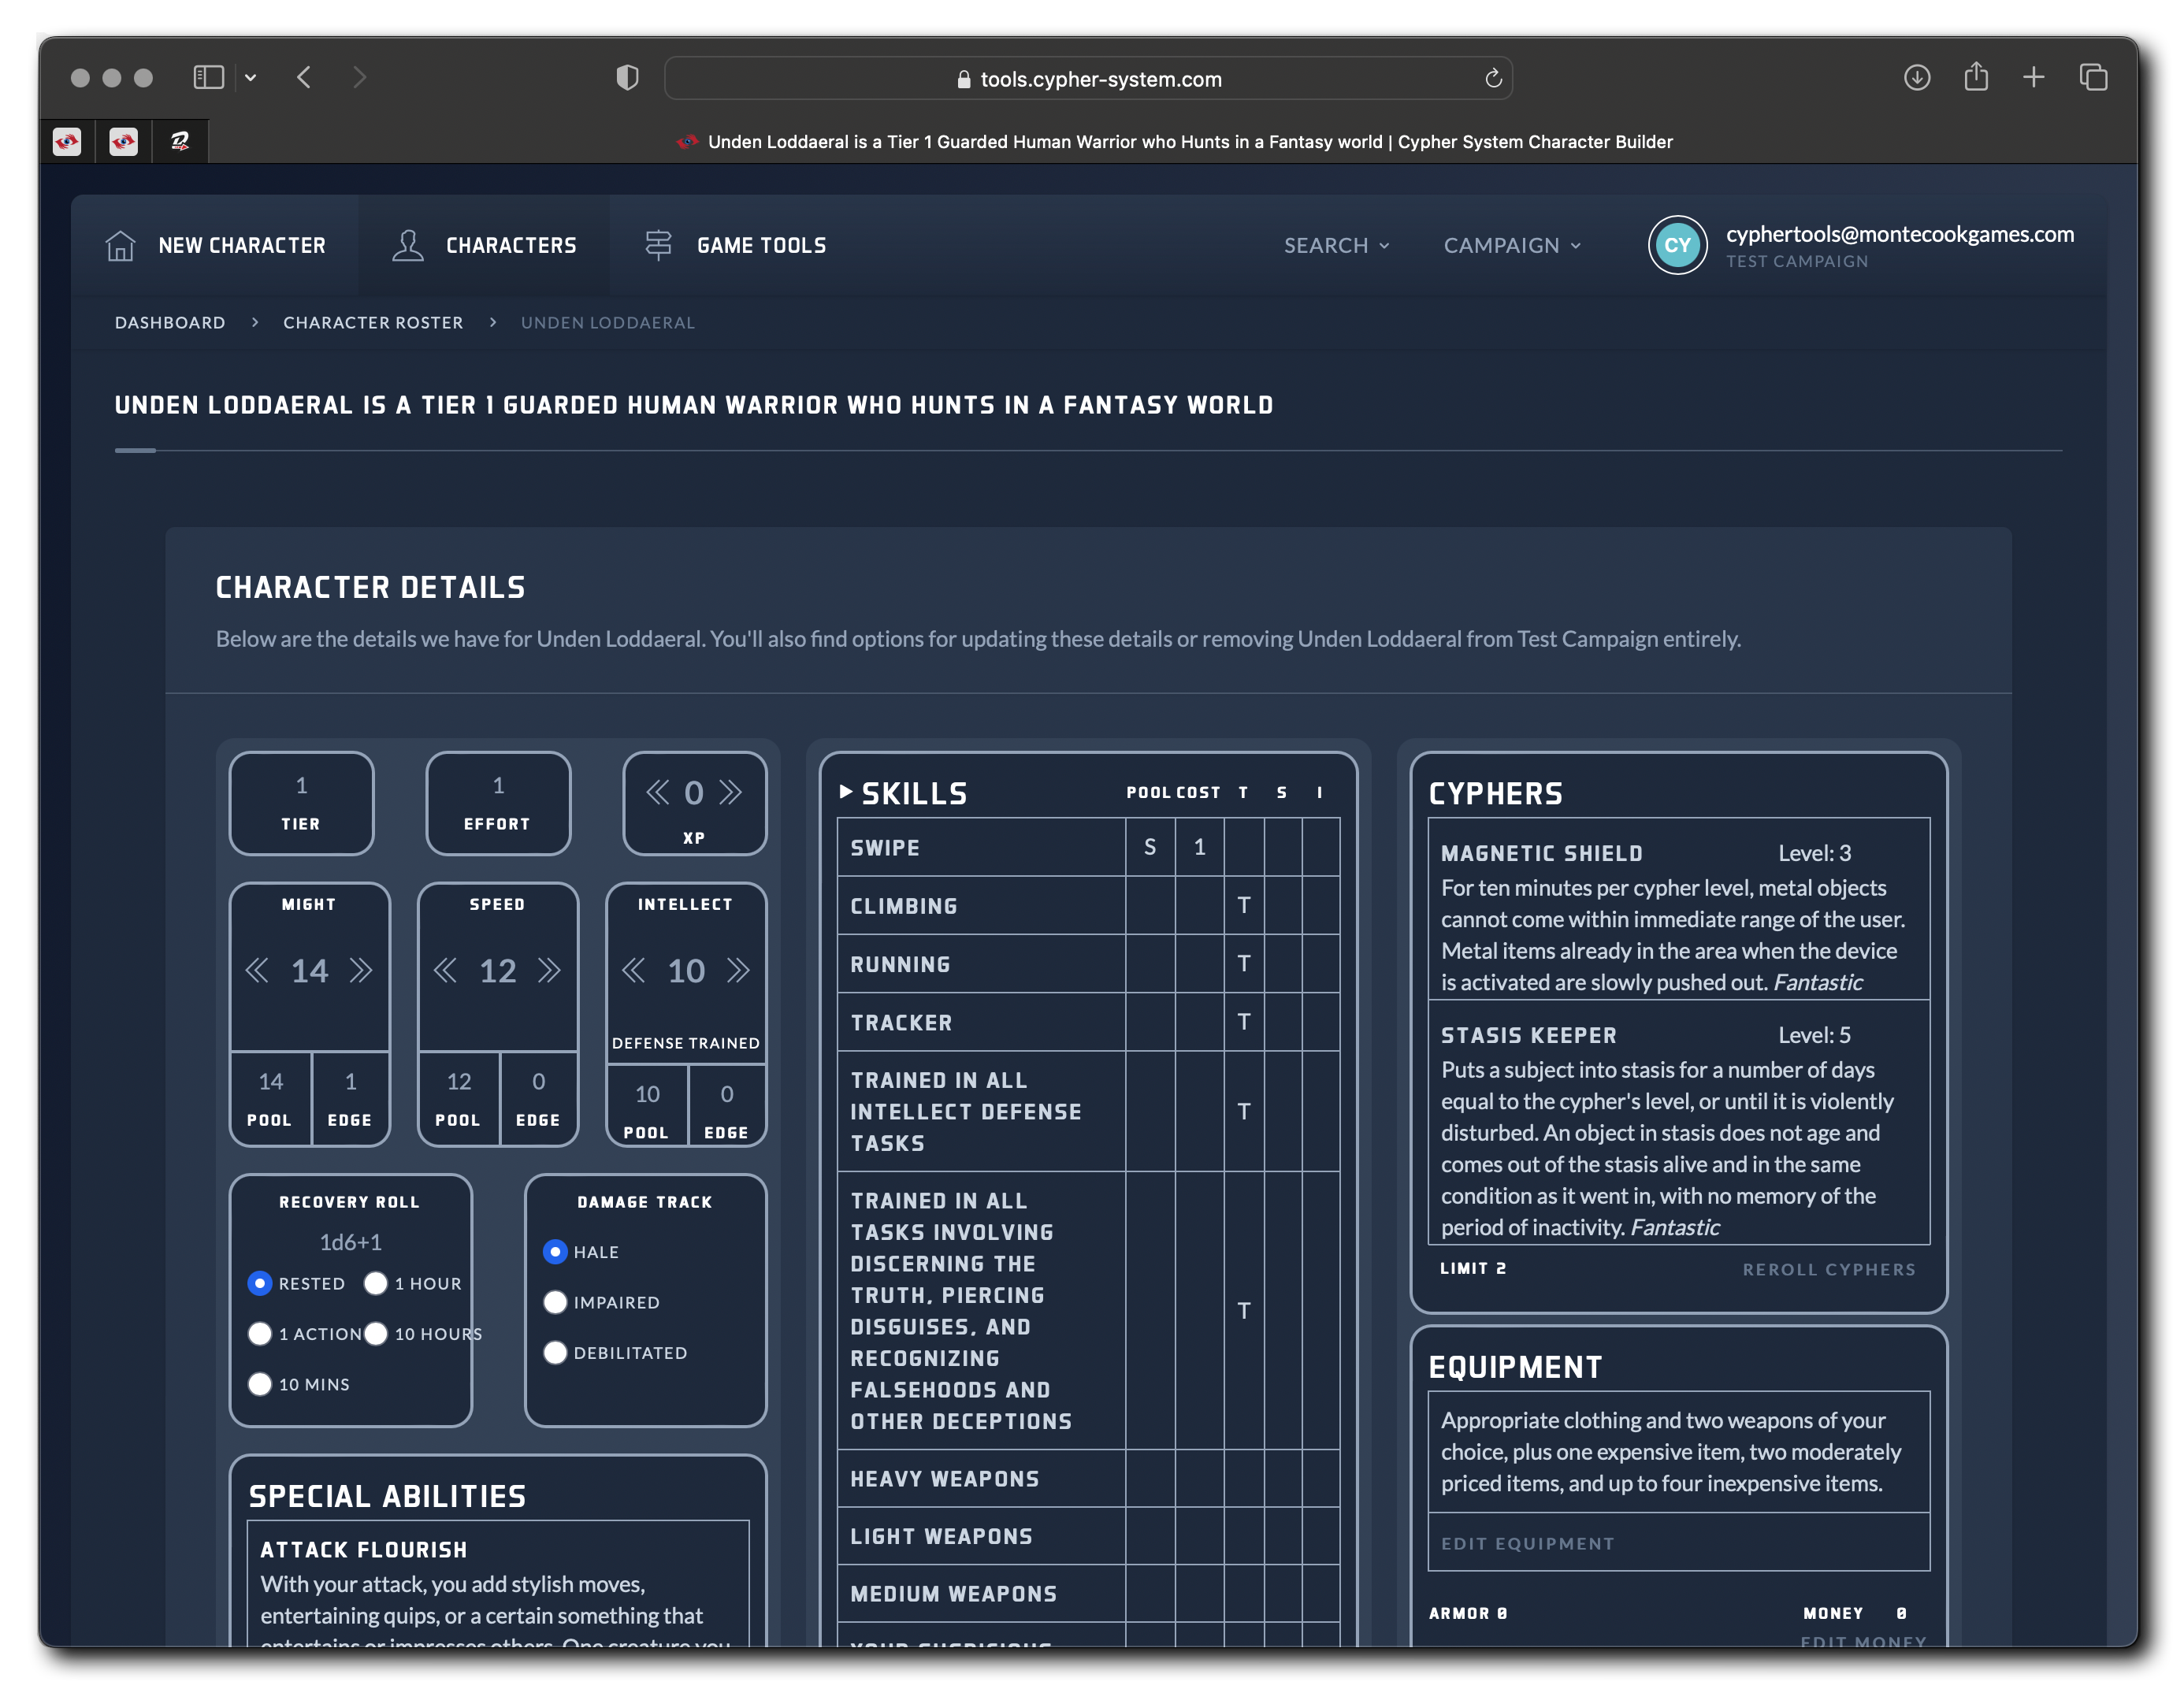Viewport: 2184px width, 1689px height.
Task: Increase Speed pool with right double-chevron
Action: click(x=549, y=970)
